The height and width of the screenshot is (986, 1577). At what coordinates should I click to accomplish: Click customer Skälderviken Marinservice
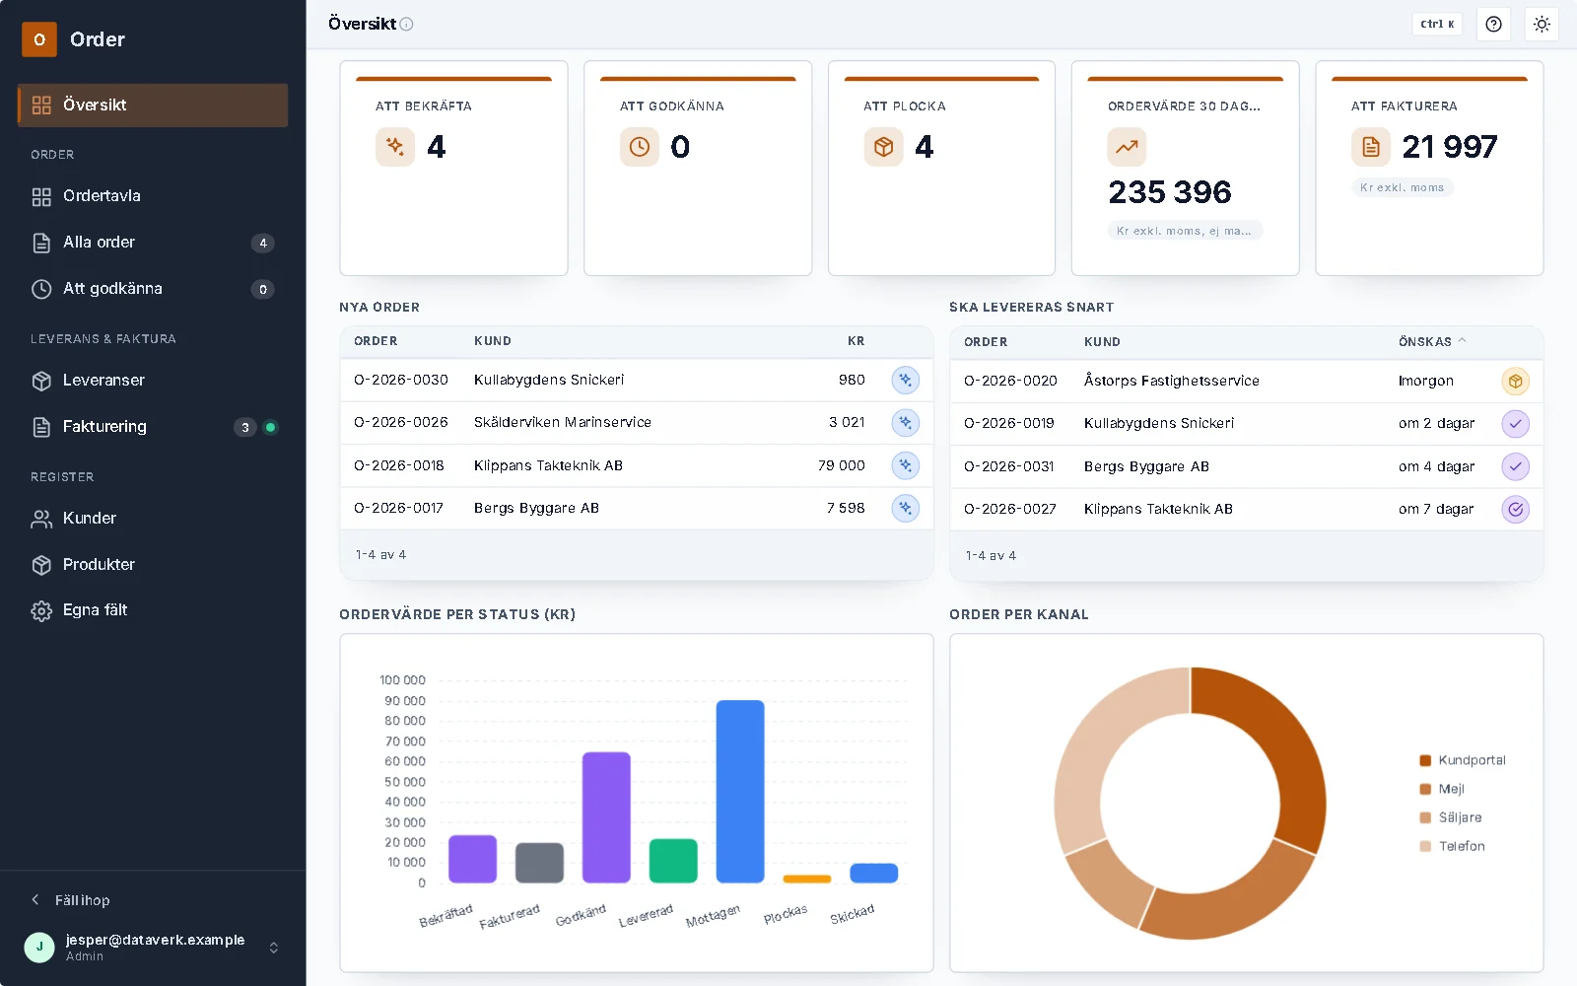pyautogui.click(x=563, y=422)
